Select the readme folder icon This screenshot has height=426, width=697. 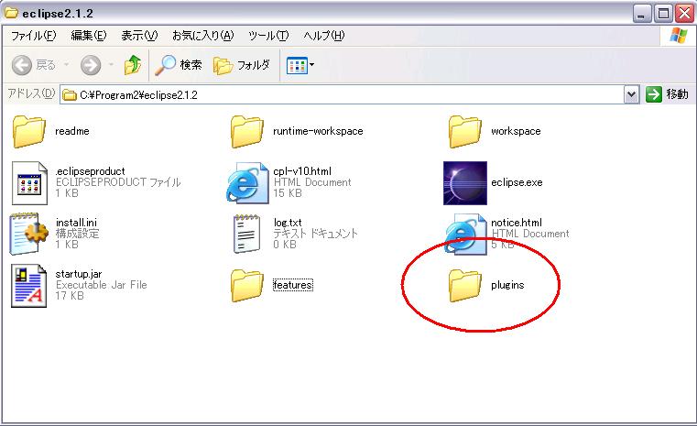pos(29,131)
